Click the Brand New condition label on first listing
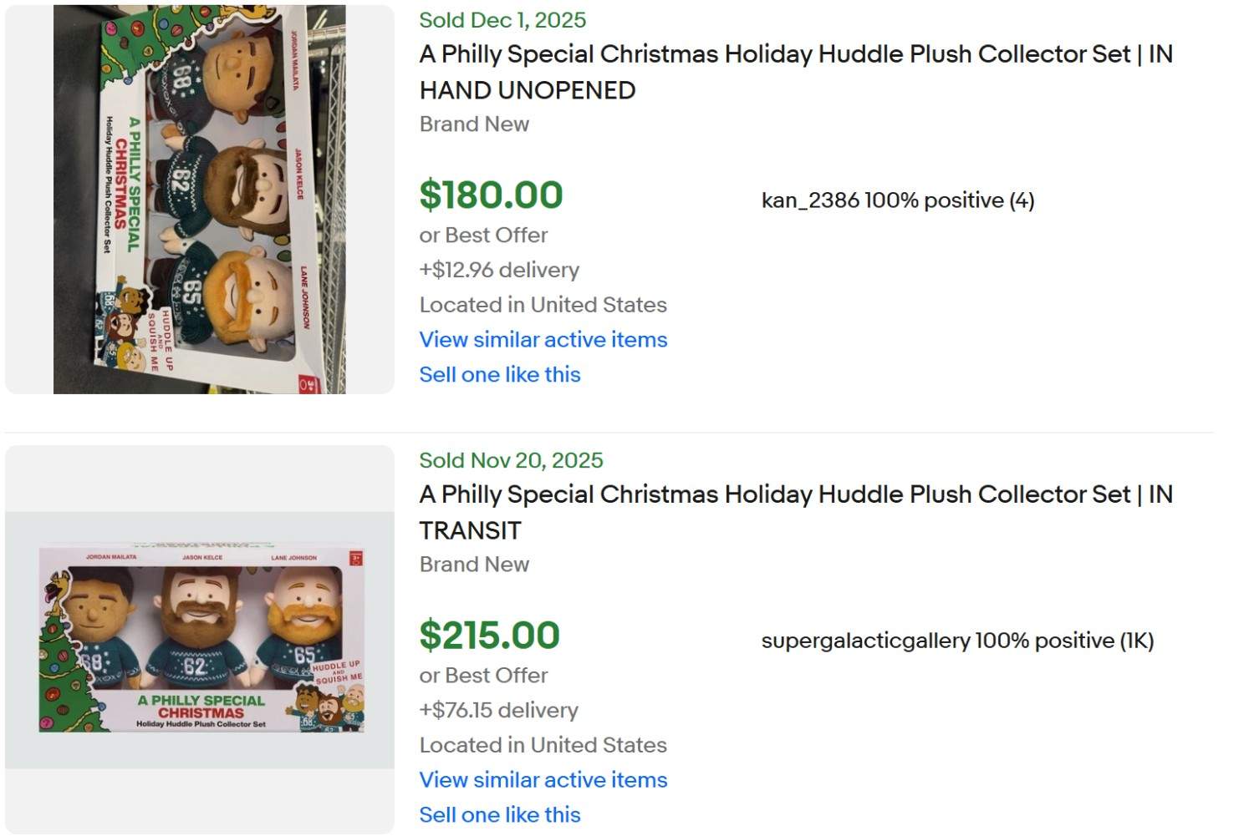 click(473, 124)
